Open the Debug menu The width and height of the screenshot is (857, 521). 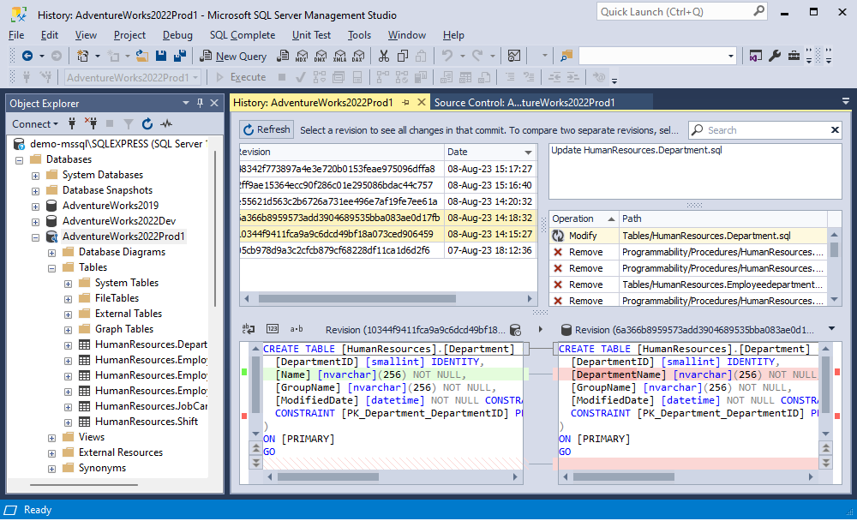pos(177,35)
